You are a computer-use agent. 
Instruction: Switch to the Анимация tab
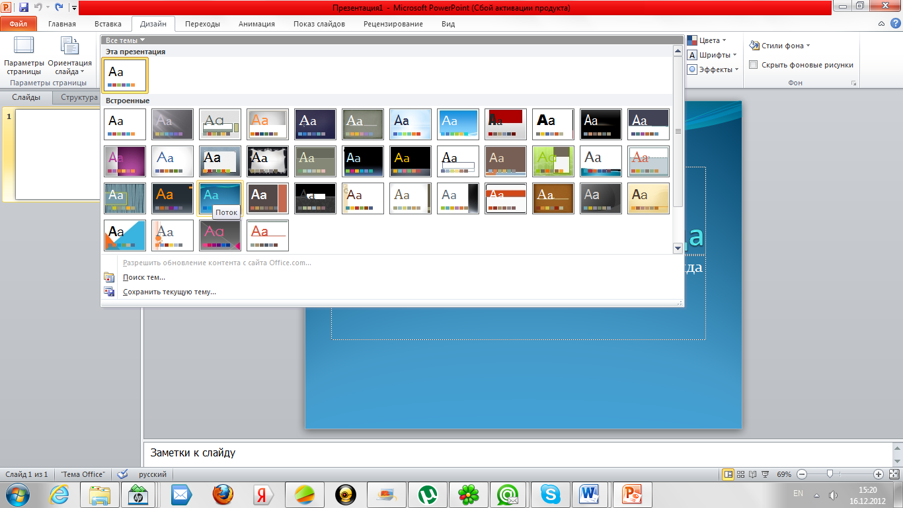[256, 24]
